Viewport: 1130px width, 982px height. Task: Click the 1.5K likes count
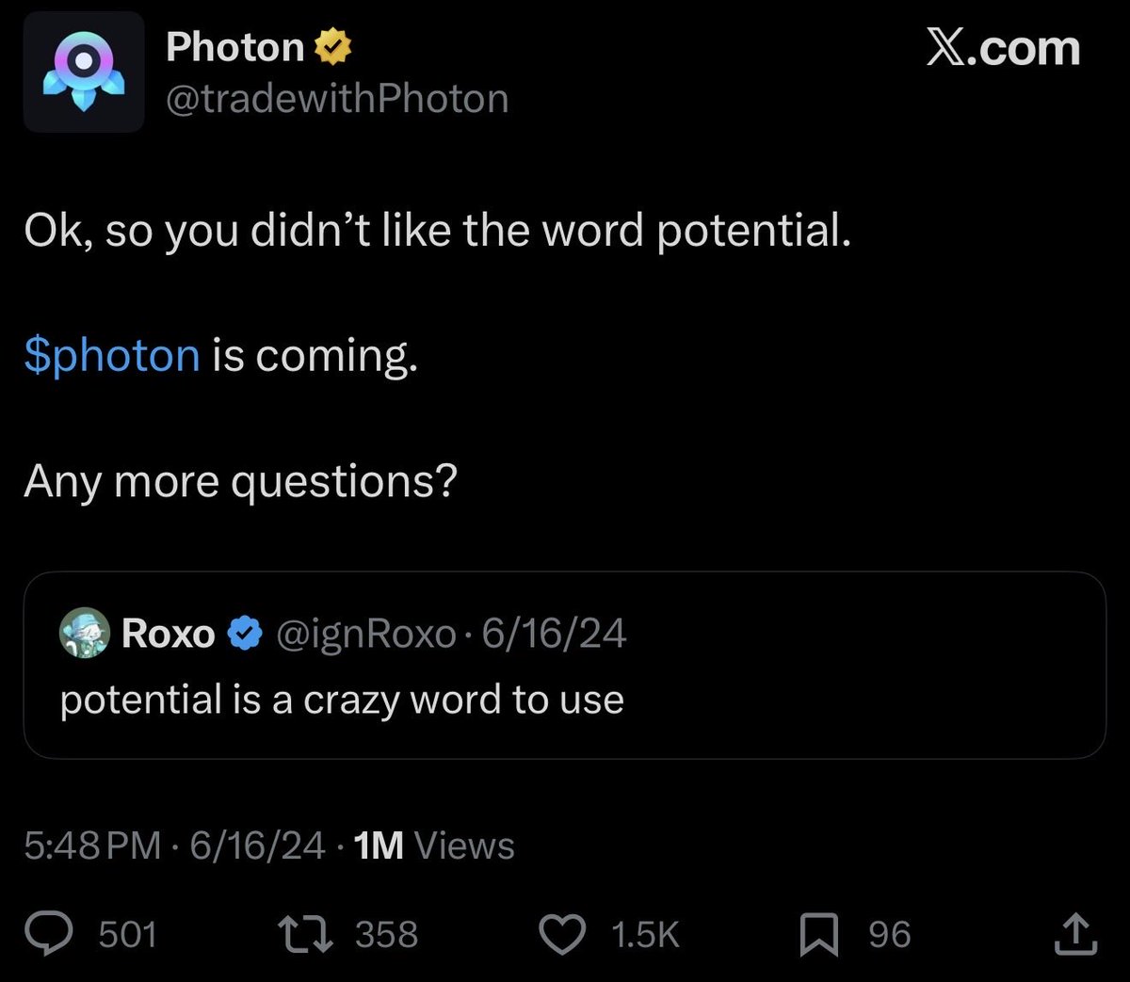645,934
